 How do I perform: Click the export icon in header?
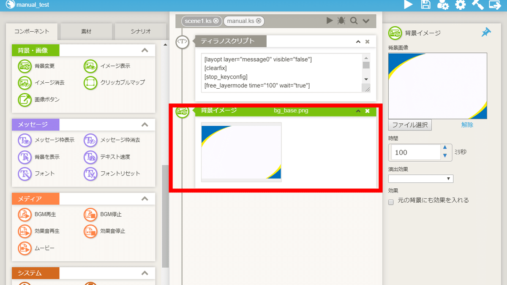(495, 5)
